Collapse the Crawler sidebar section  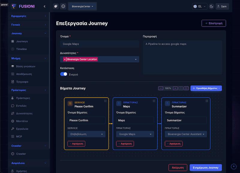coord(28,146)
